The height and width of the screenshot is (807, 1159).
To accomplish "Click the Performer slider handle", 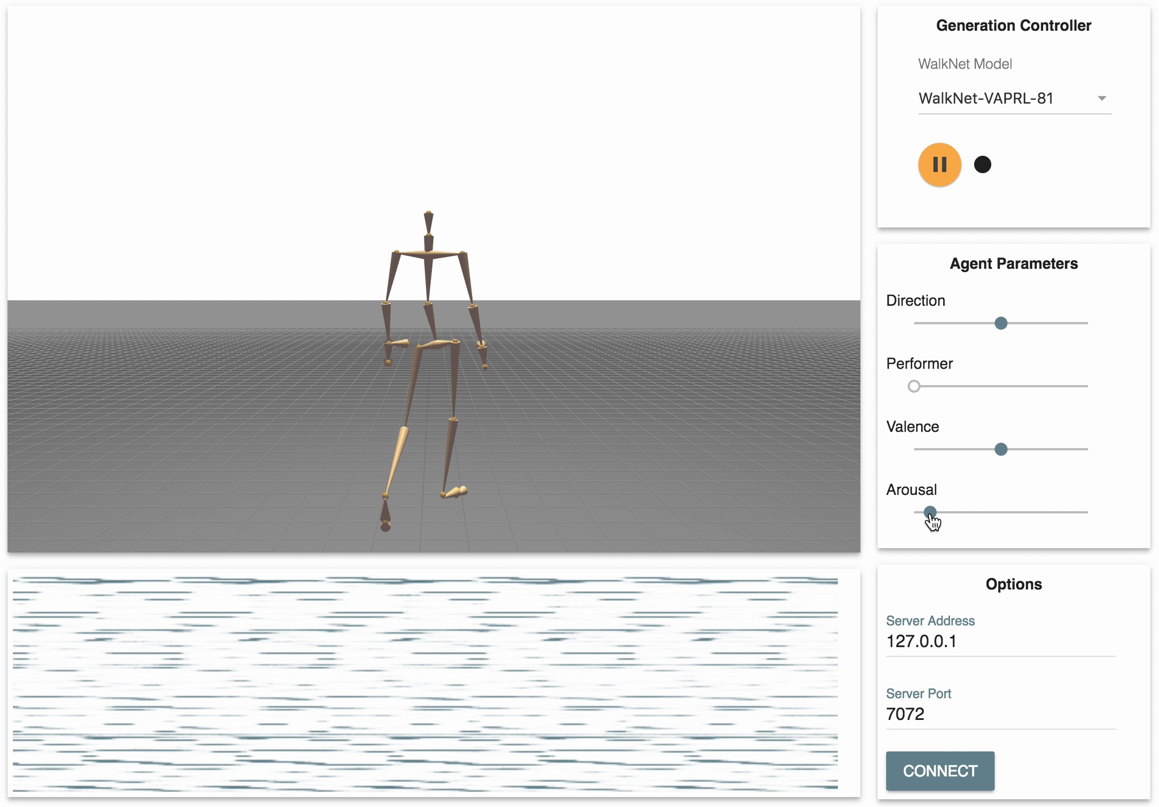I will point(914,386).
